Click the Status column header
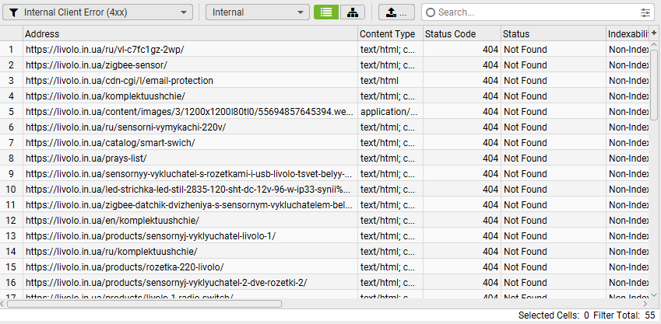This screenshot has height=324, width=661. 551,34
